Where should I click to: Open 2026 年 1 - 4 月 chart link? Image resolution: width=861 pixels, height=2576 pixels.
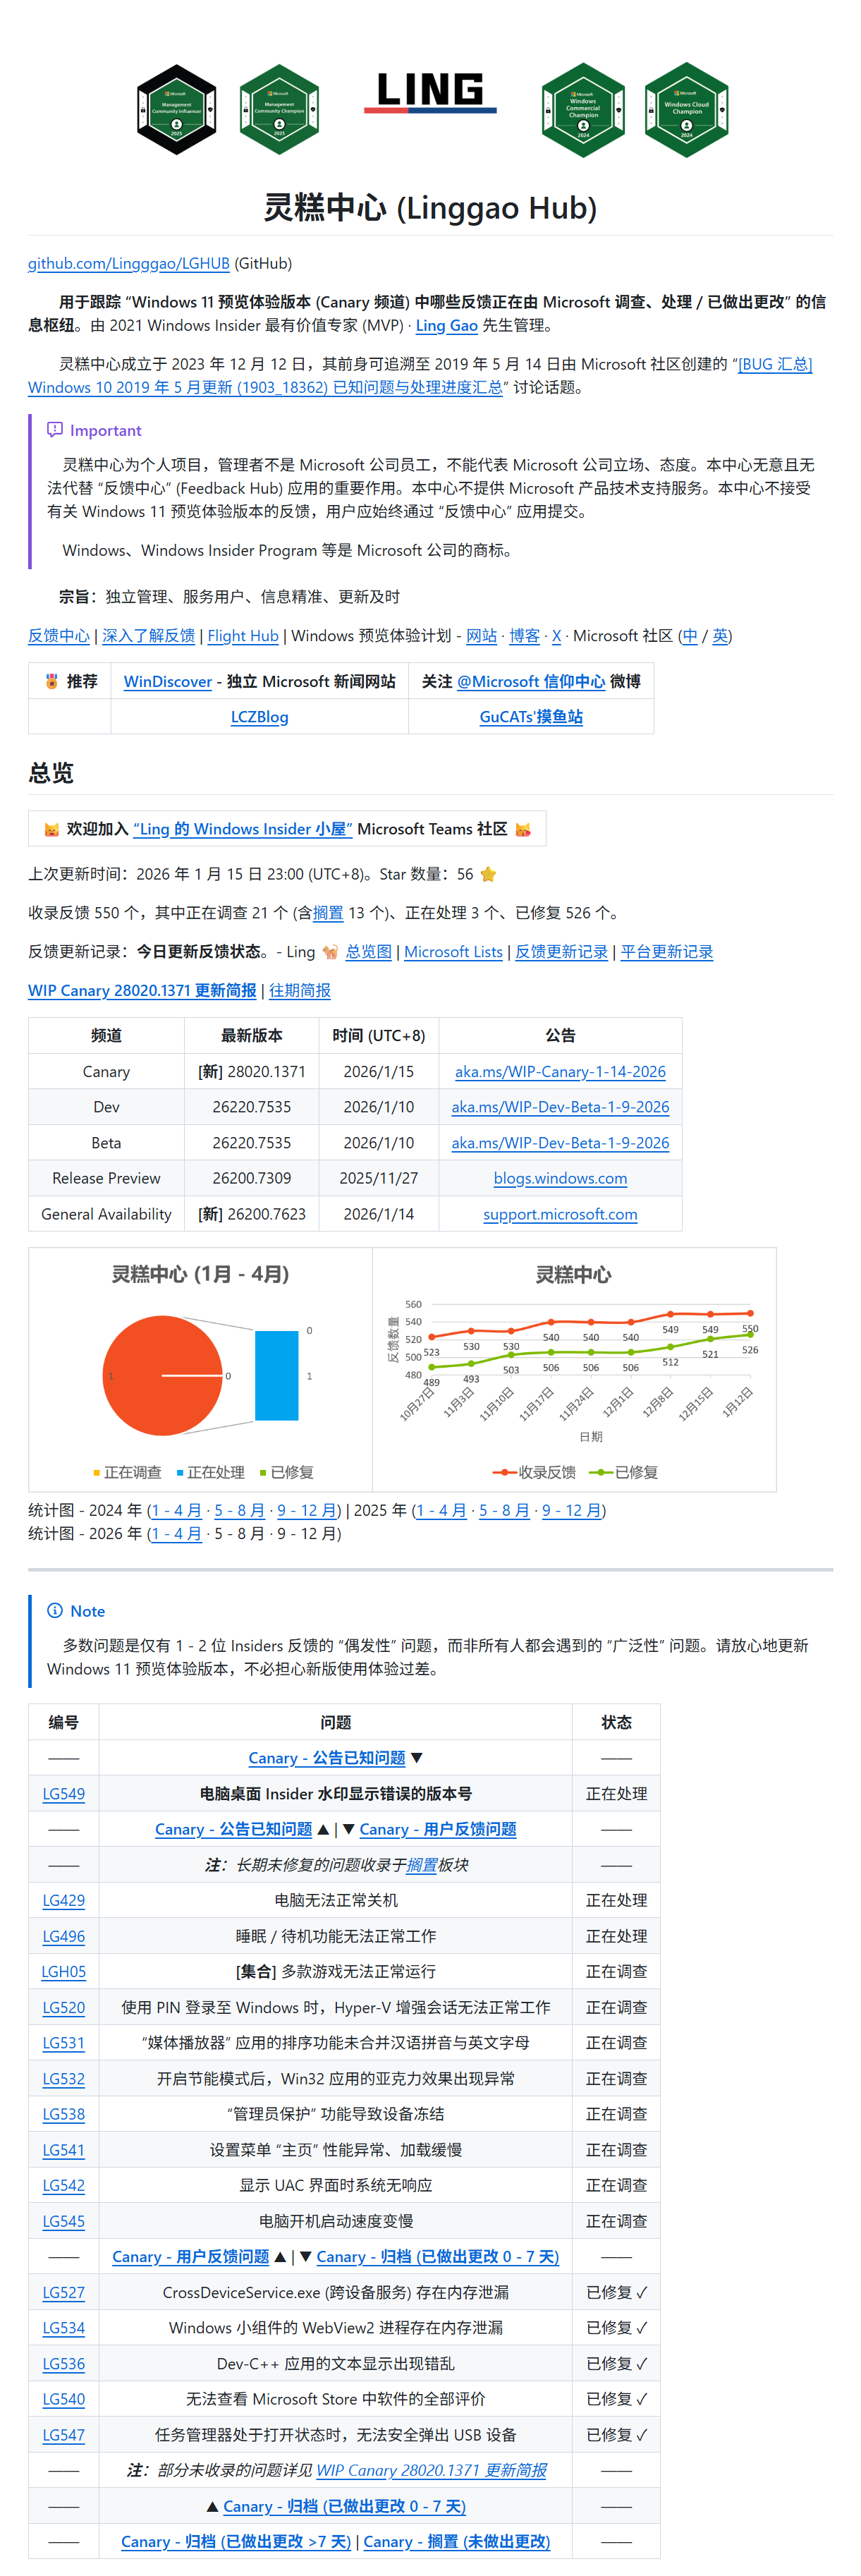pyautogui.click(x=176, y=1534)
